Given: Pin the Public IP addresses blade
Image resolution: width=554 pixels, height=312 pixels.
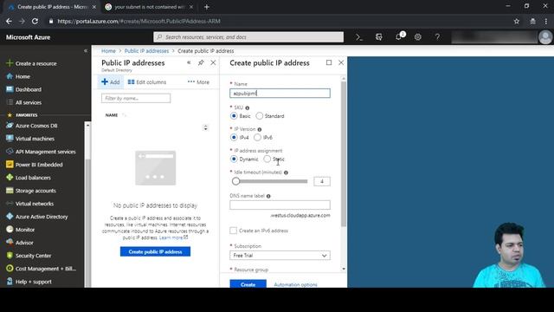Looking at the screenshot, I should tap(201, 62).
